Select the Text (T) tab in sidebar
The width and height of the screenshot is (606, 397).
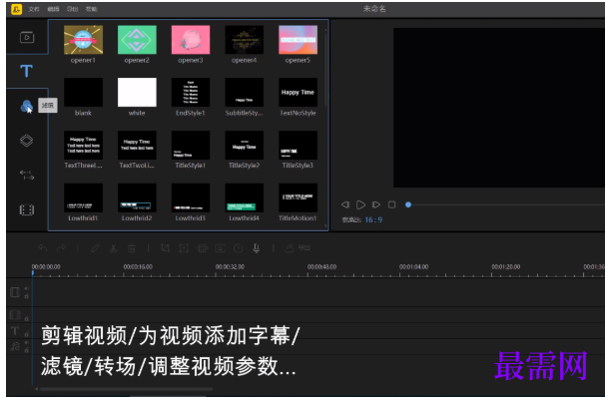click(x=26, y=71)
